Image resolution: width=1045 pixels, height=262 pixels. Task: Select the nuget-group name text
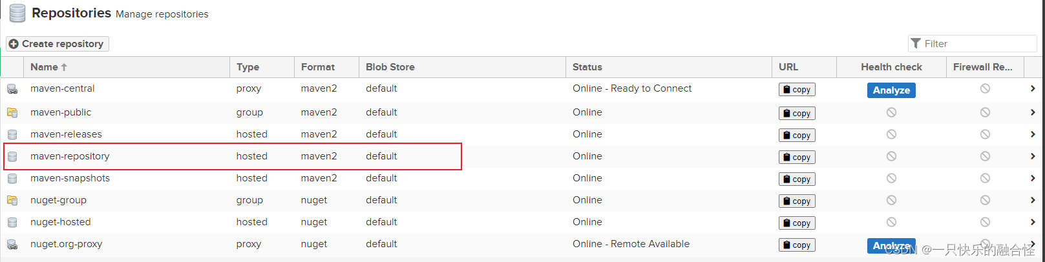[x=58, y=200]
